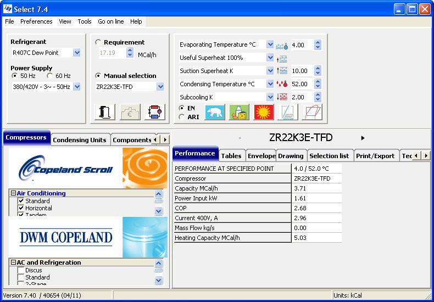This screenshot has height=302, width=434.
Task: Switch to the Selection list tab
Action: 330,156
